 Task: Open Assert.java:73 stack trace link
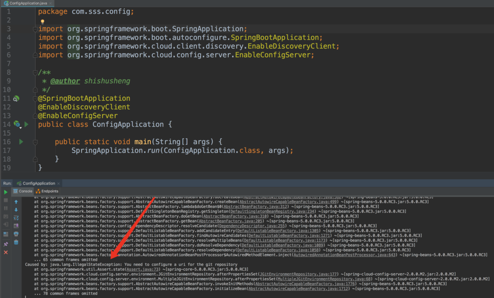pos(142,269)
